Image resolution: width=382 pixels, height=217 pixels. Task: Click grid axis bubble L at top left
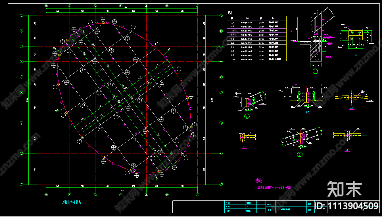(x=22, y=16)
